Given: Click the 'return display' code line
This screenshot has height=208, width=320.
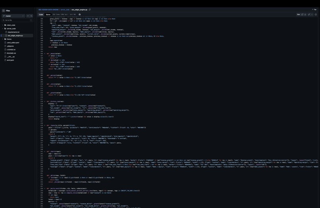Looking at the screenshot, I should [54, 119].
